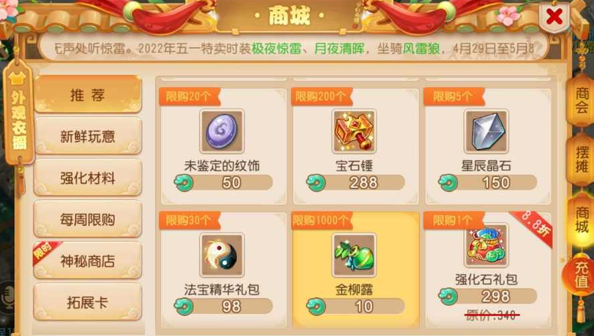Open the 拓展卡 category tab
This screenshot has height=336, width=594.
[x=88, y=302]
